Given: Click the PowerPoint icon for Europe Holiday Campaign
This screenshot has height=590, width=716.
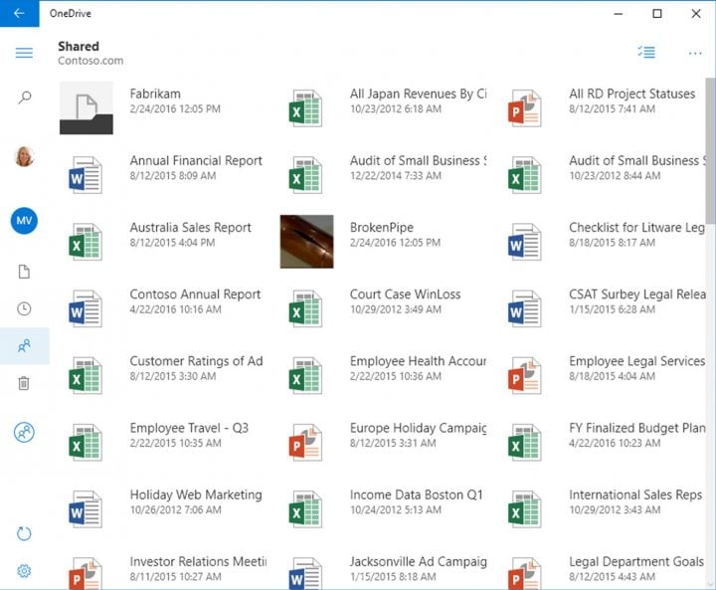Looking at the screenshot, I should coord(305,443).
